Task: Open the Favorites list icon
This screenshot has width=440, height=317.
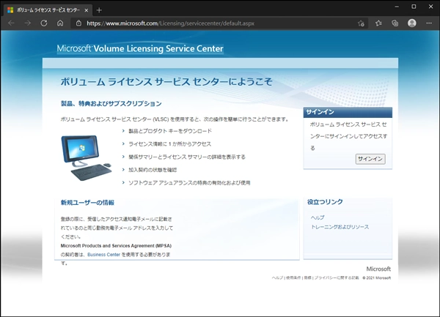Action: pos(378,23)
